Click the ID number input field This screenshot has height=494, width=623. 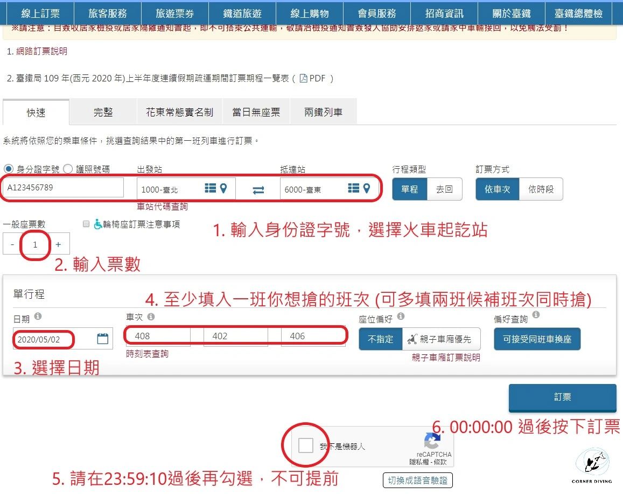click(64, 187)
